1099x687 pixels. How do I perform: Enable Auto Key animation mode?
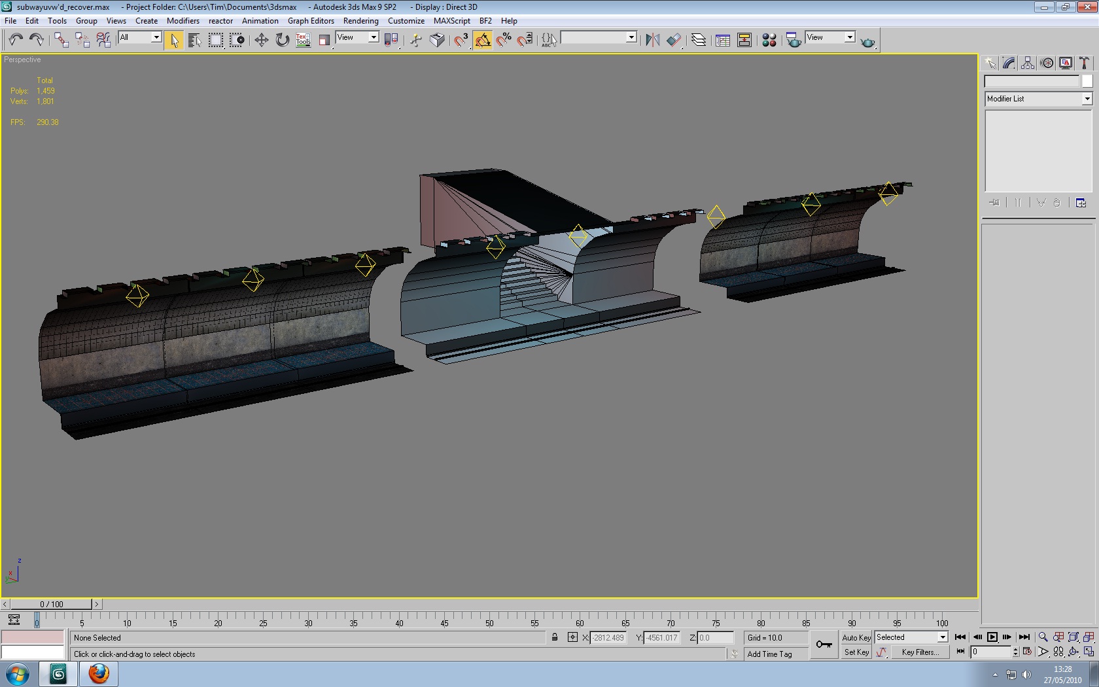[x=856, y=637]
